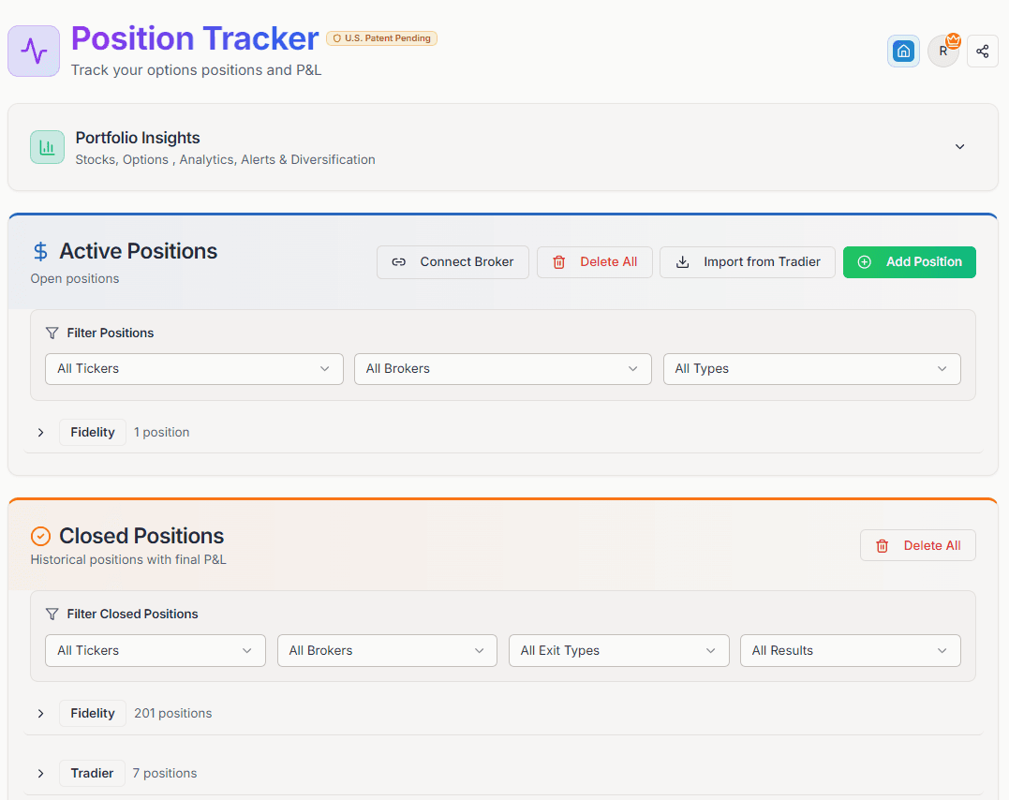1009x800 pixels.
Task: Click Import from Tradier button
Action: pyautogui.click(x=747, y=262)
